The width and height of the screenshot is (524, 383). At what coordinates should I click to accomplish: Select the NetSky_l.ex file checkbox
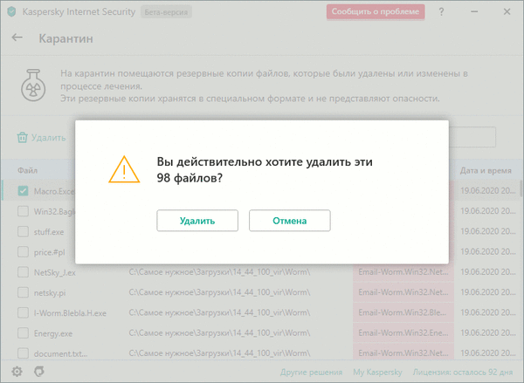24,272
